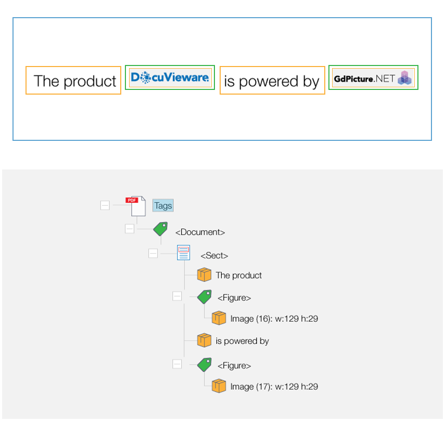
Task: Select 'Image (17): w:129 h:29' entry
Action: pos(274,387)
